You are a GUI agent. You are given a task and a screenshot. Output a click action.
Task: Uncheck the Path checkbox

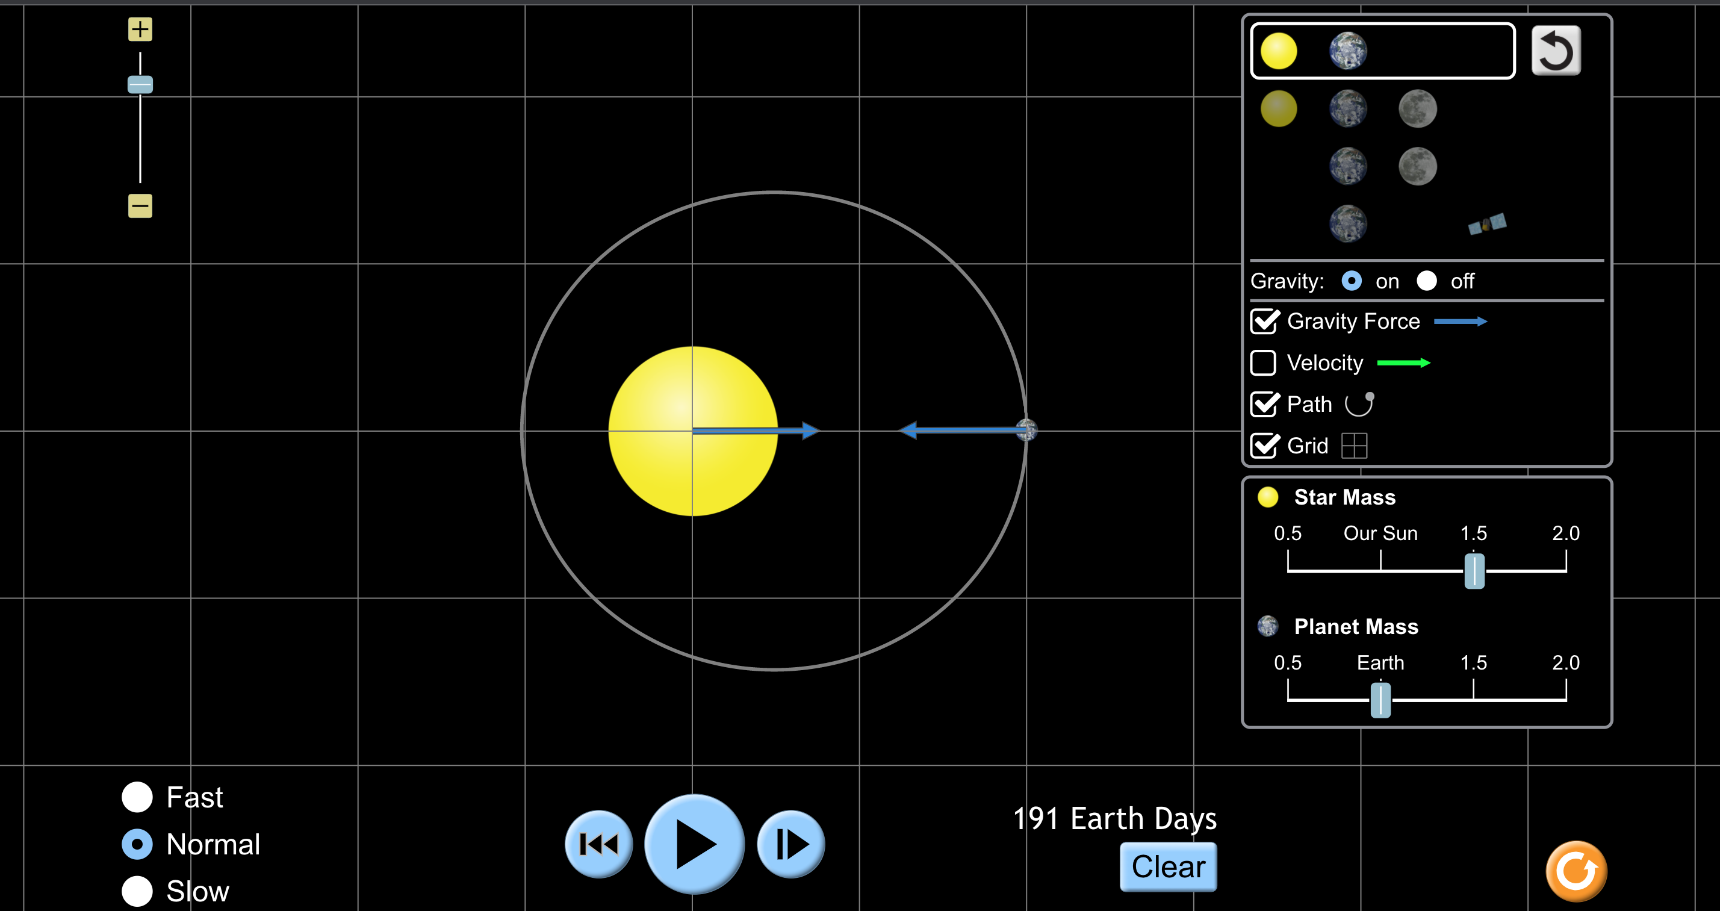(x=1263, y=404)
